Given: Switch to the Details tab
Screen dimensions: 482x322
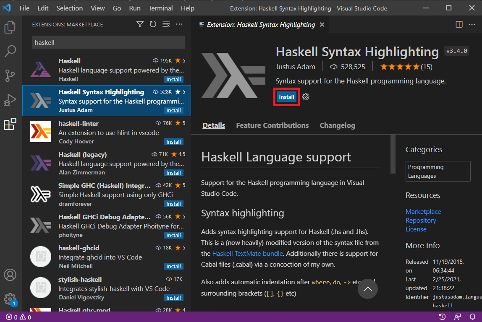Looking at the screenshot, I should pyautogui.click(x=214, y=125).
